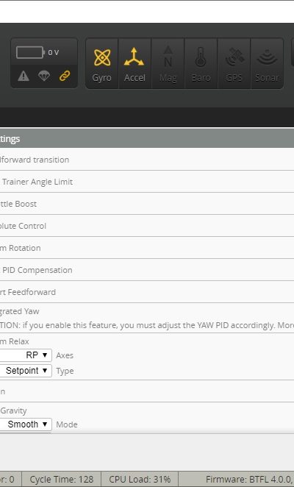This screenshot has width=294, height=487.
Task: Expand the Smooth Mode dropdown
Action: (26, 424)
